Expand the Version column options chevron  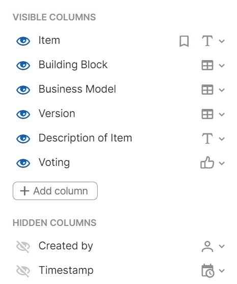(x=222, y=115)
